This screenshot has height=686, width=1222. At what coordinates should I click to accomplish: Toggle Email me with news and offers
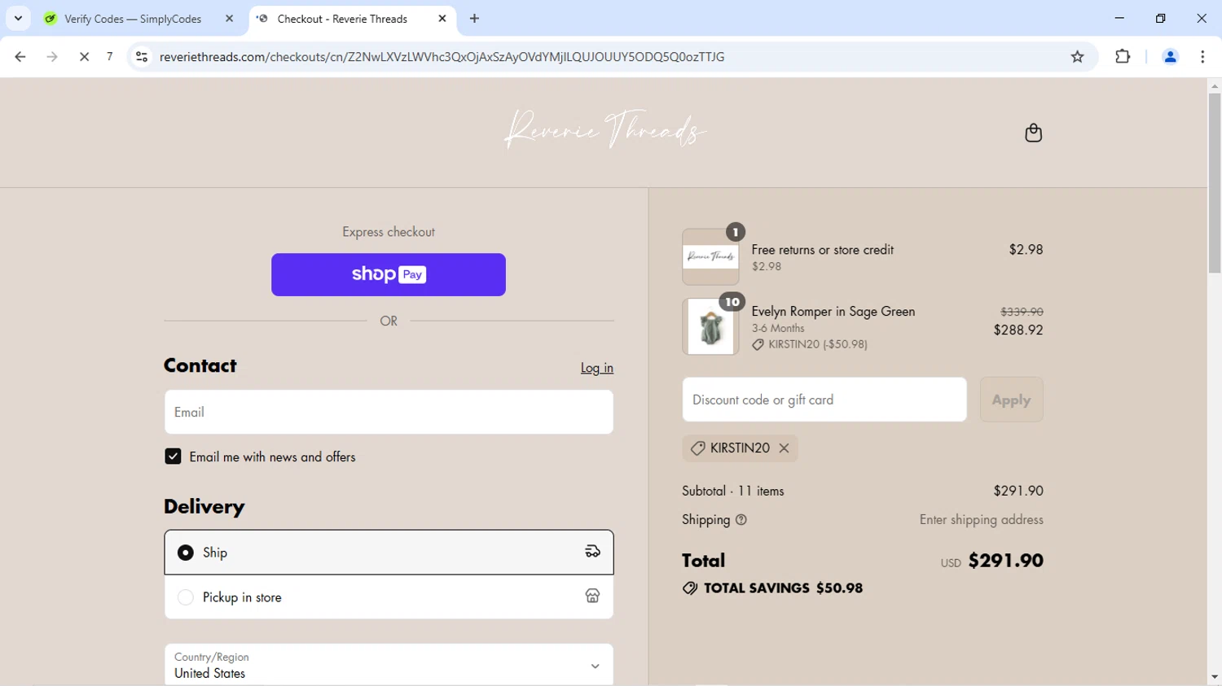tap(173, 457)
